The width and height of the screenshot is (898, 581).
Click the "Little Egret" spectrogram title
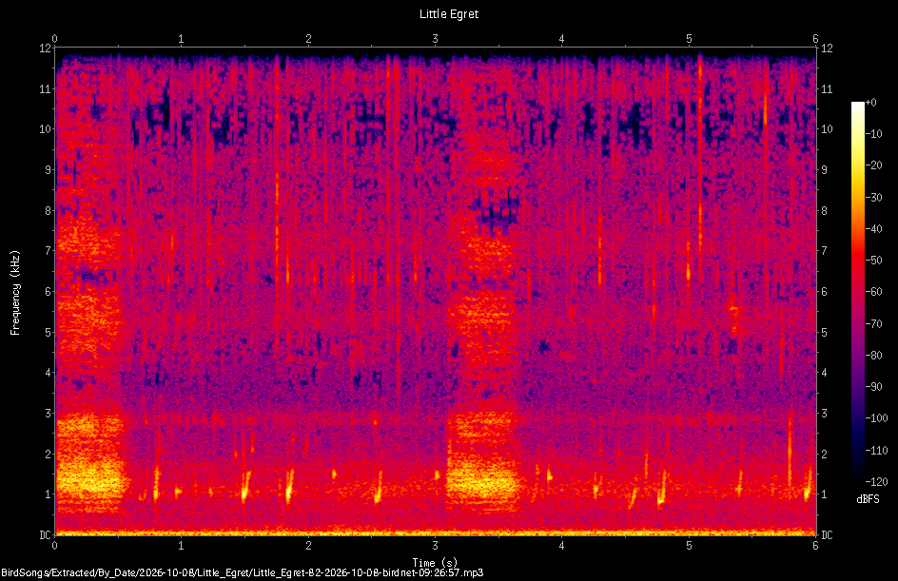pyautogui.click(x=448, y=13)
